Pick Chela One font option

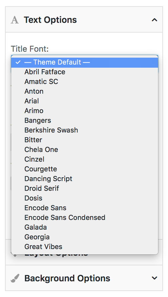tap(85, 150)
